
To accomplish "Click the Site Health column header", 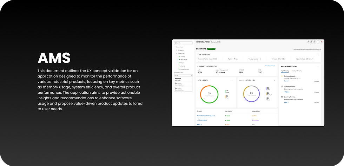I will 228,111.
